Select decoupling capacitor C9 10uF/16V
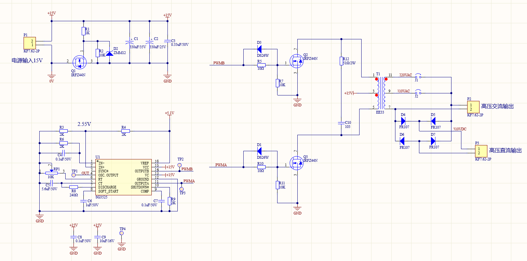Screen dimensions: 527x261 tap(97, 237)
